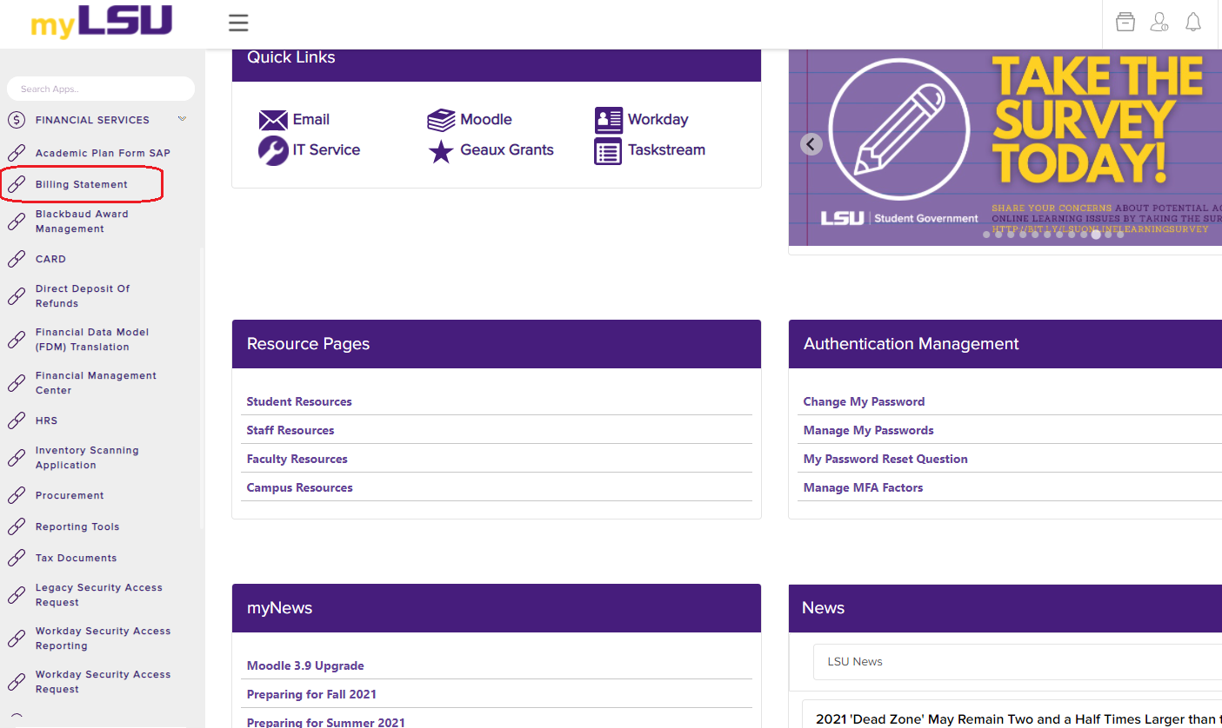Image resolution: width=1222 pixels, height=728 pixels.
Task: Open Reporting Tools link
Action: (77, 526)
